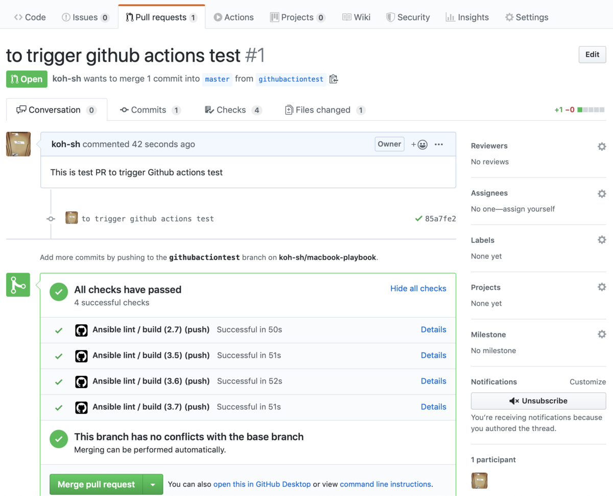613x496 pixels.
Task: Switch to the Conversation tab
Action: (57, 110)
